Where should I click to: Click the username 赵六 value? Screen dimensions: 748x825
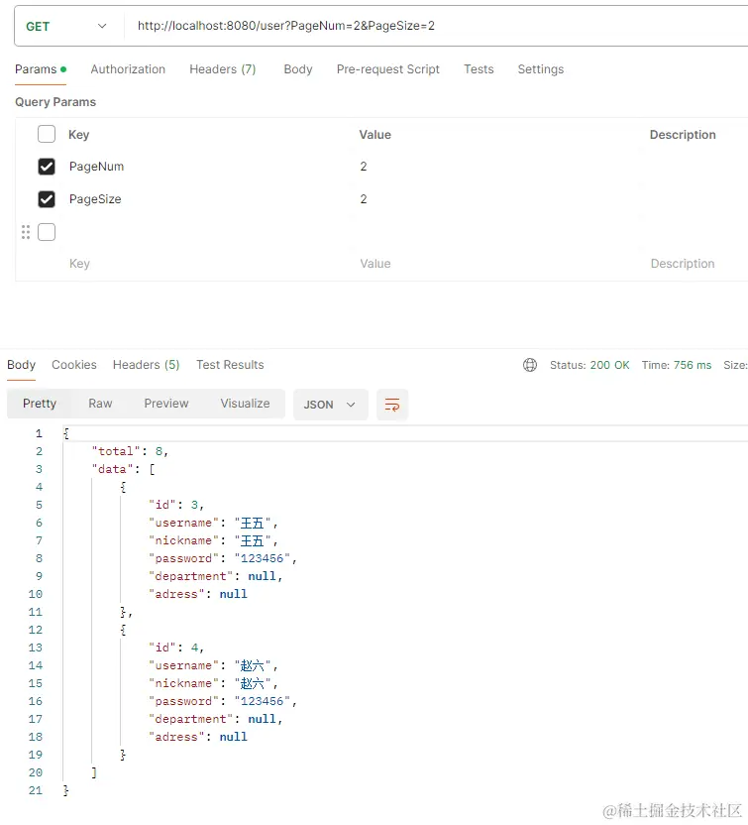pos(253,665)
